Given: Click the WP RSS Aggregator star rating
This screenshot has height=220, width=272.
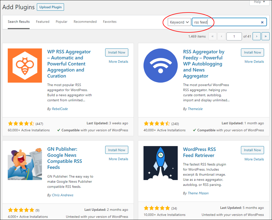Looking at the screenshot, I should pyautogui.click(x=21, y=123).
